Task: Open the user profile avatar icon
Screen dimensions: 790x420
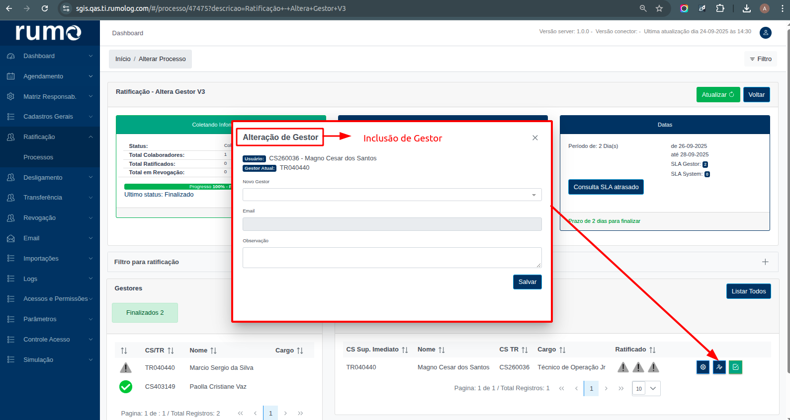Action: [765, 33]
